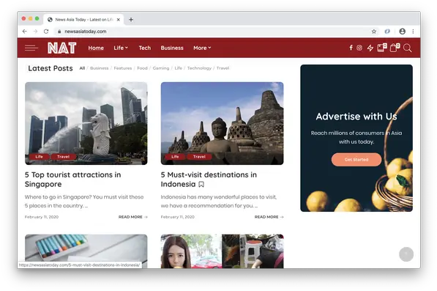The width and height of the screenshot is (437, 291).
Task: Open the '5 Top tourist attractions in Singapore' headline
Action: coord(72,180)
